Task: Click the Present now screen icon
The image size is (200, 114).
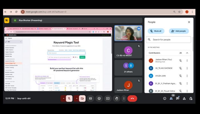Action: tap(108, 98)
